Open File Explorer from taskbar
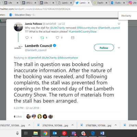Screen dimensions: 137x137 [36, 133]
